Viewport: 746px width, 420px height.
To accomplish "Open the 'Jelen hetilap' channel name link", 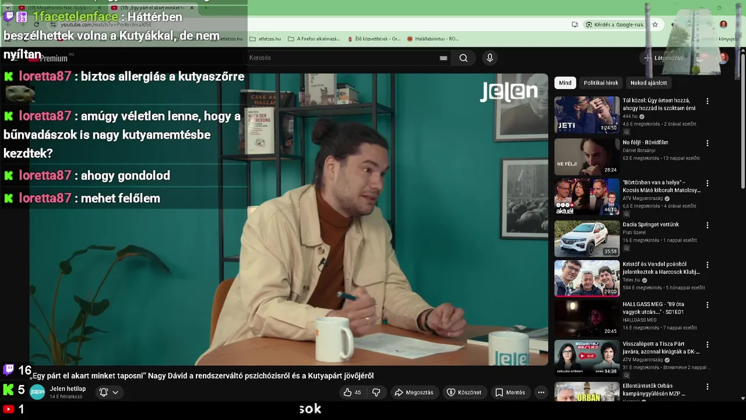I will [68, 388].
